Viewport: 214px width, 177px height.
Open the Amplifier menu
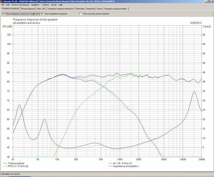(x=36, y=5)
